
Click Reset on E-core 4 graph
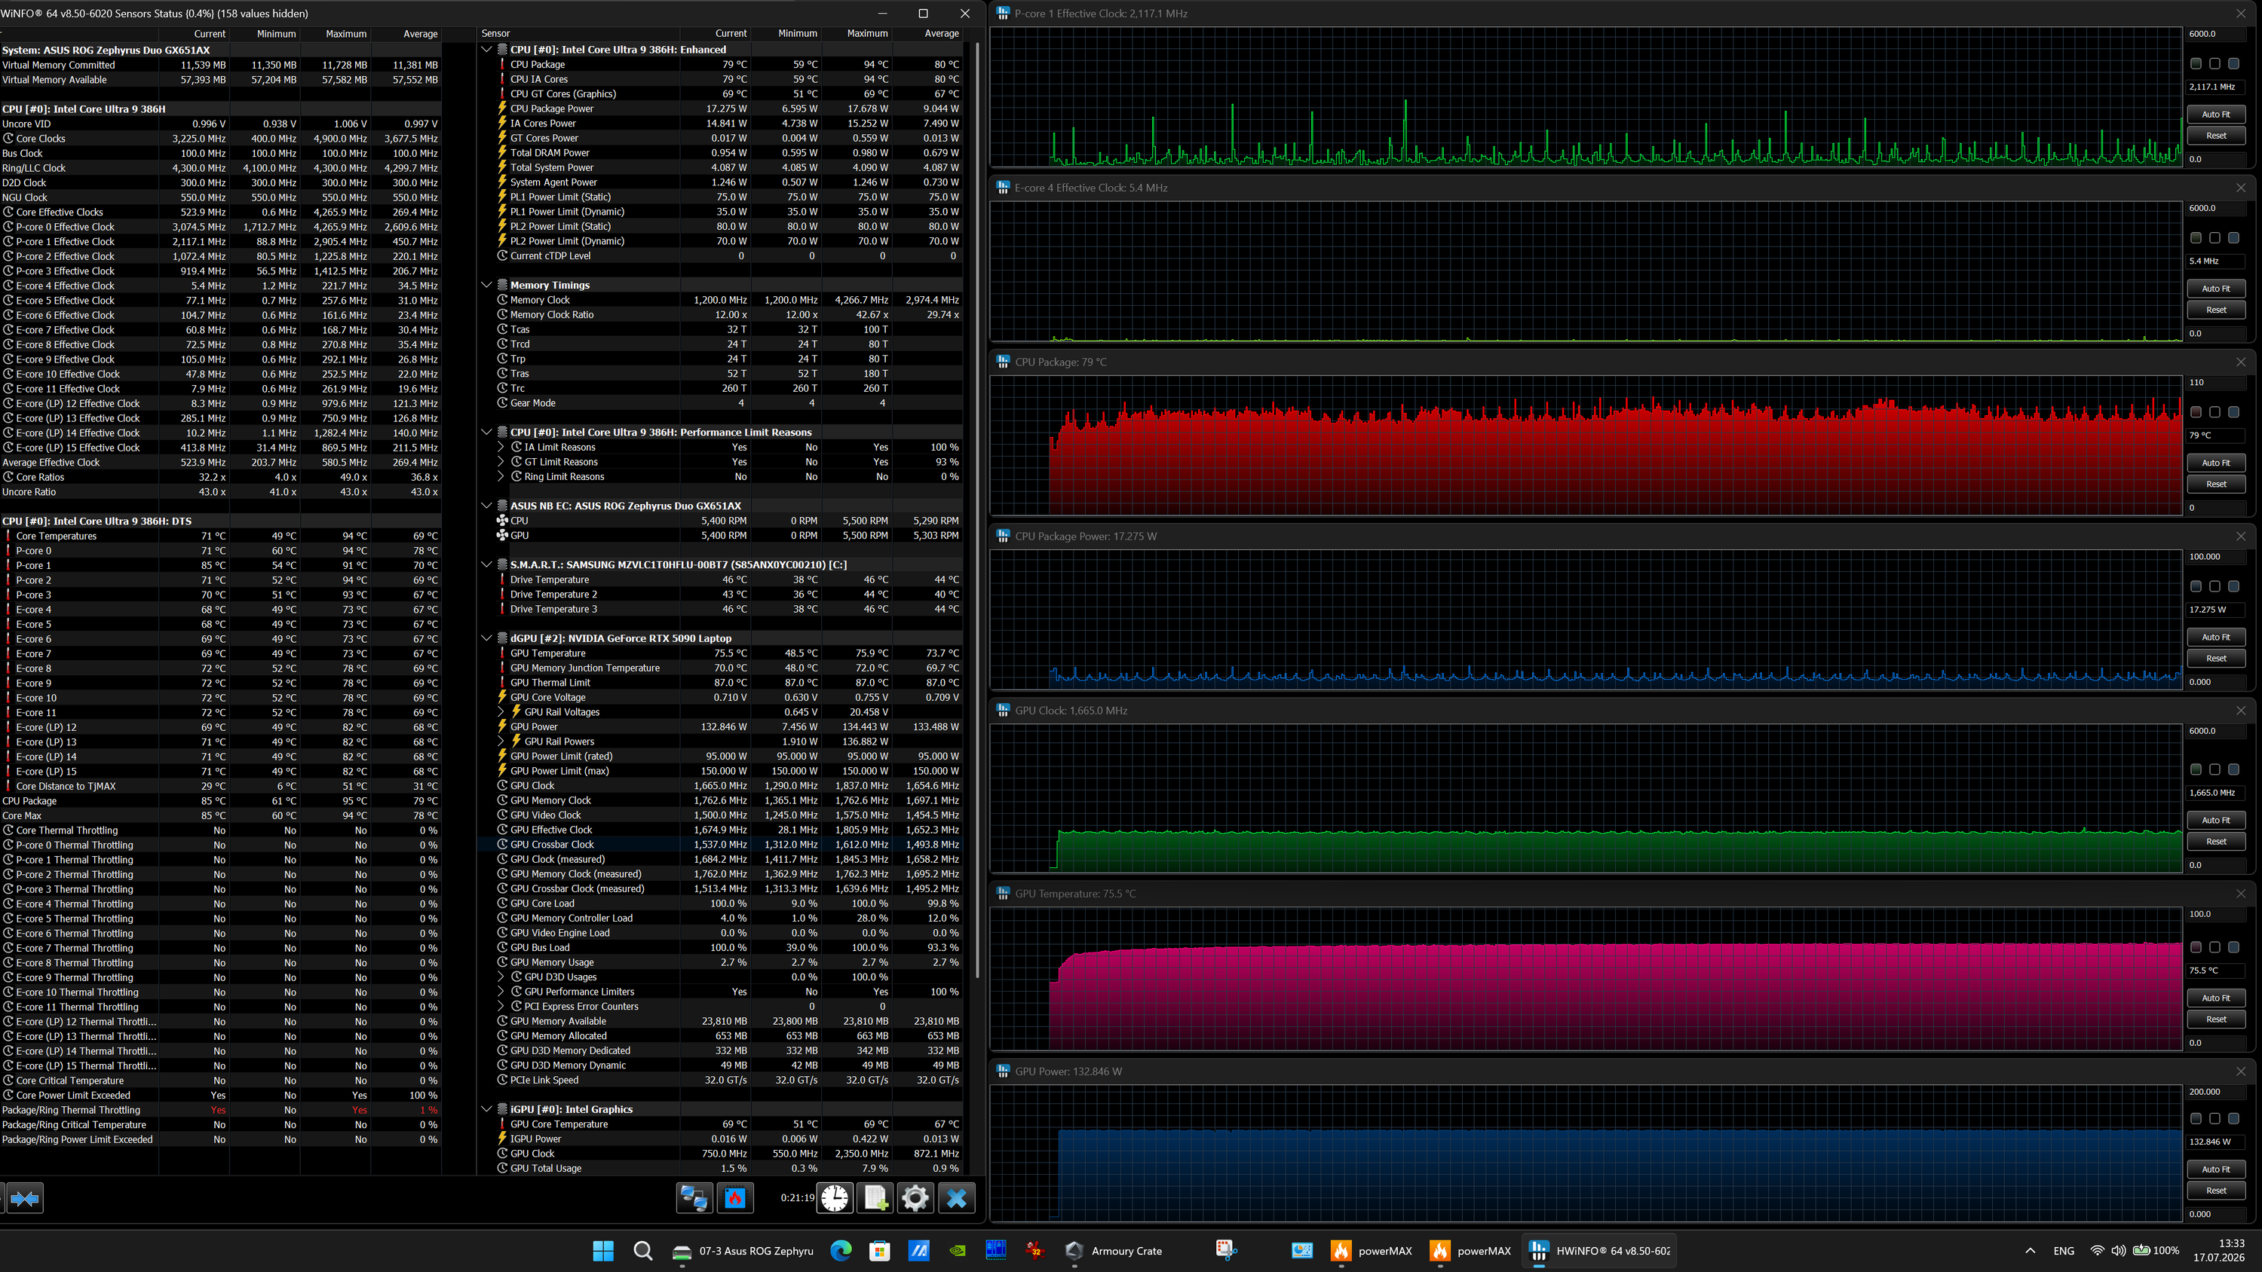[2215, 310]
